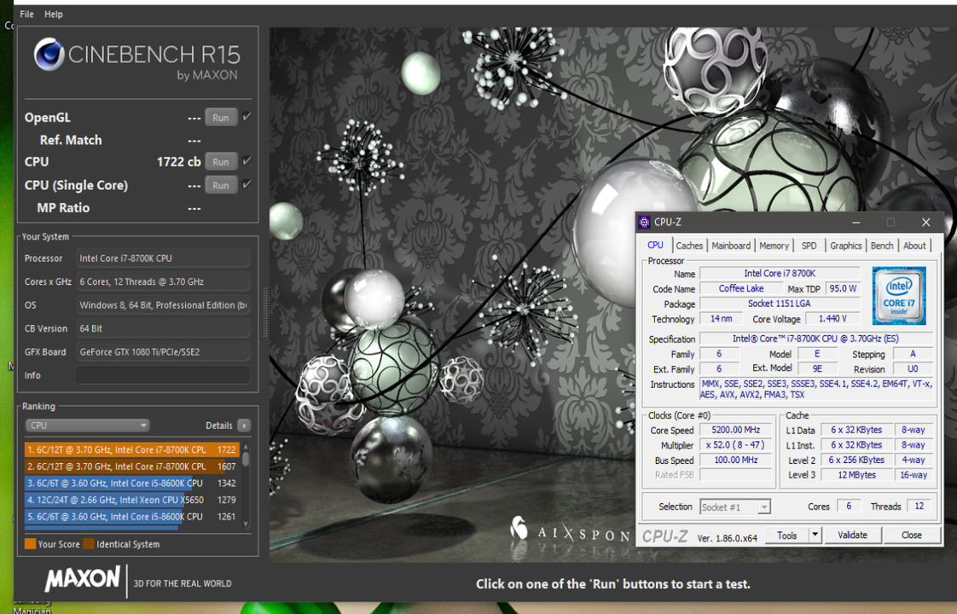The height and width of the screenshot is (614, 957).
Task: Run the OpenGL benchmark
Action: pyautogui.click(x=221, y=117)
